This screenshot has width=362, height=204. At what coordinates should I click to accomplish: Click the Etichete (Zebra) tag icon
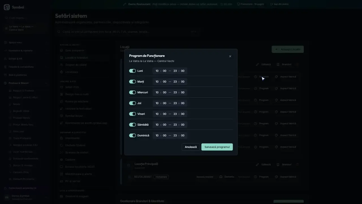tap(62, 145)
